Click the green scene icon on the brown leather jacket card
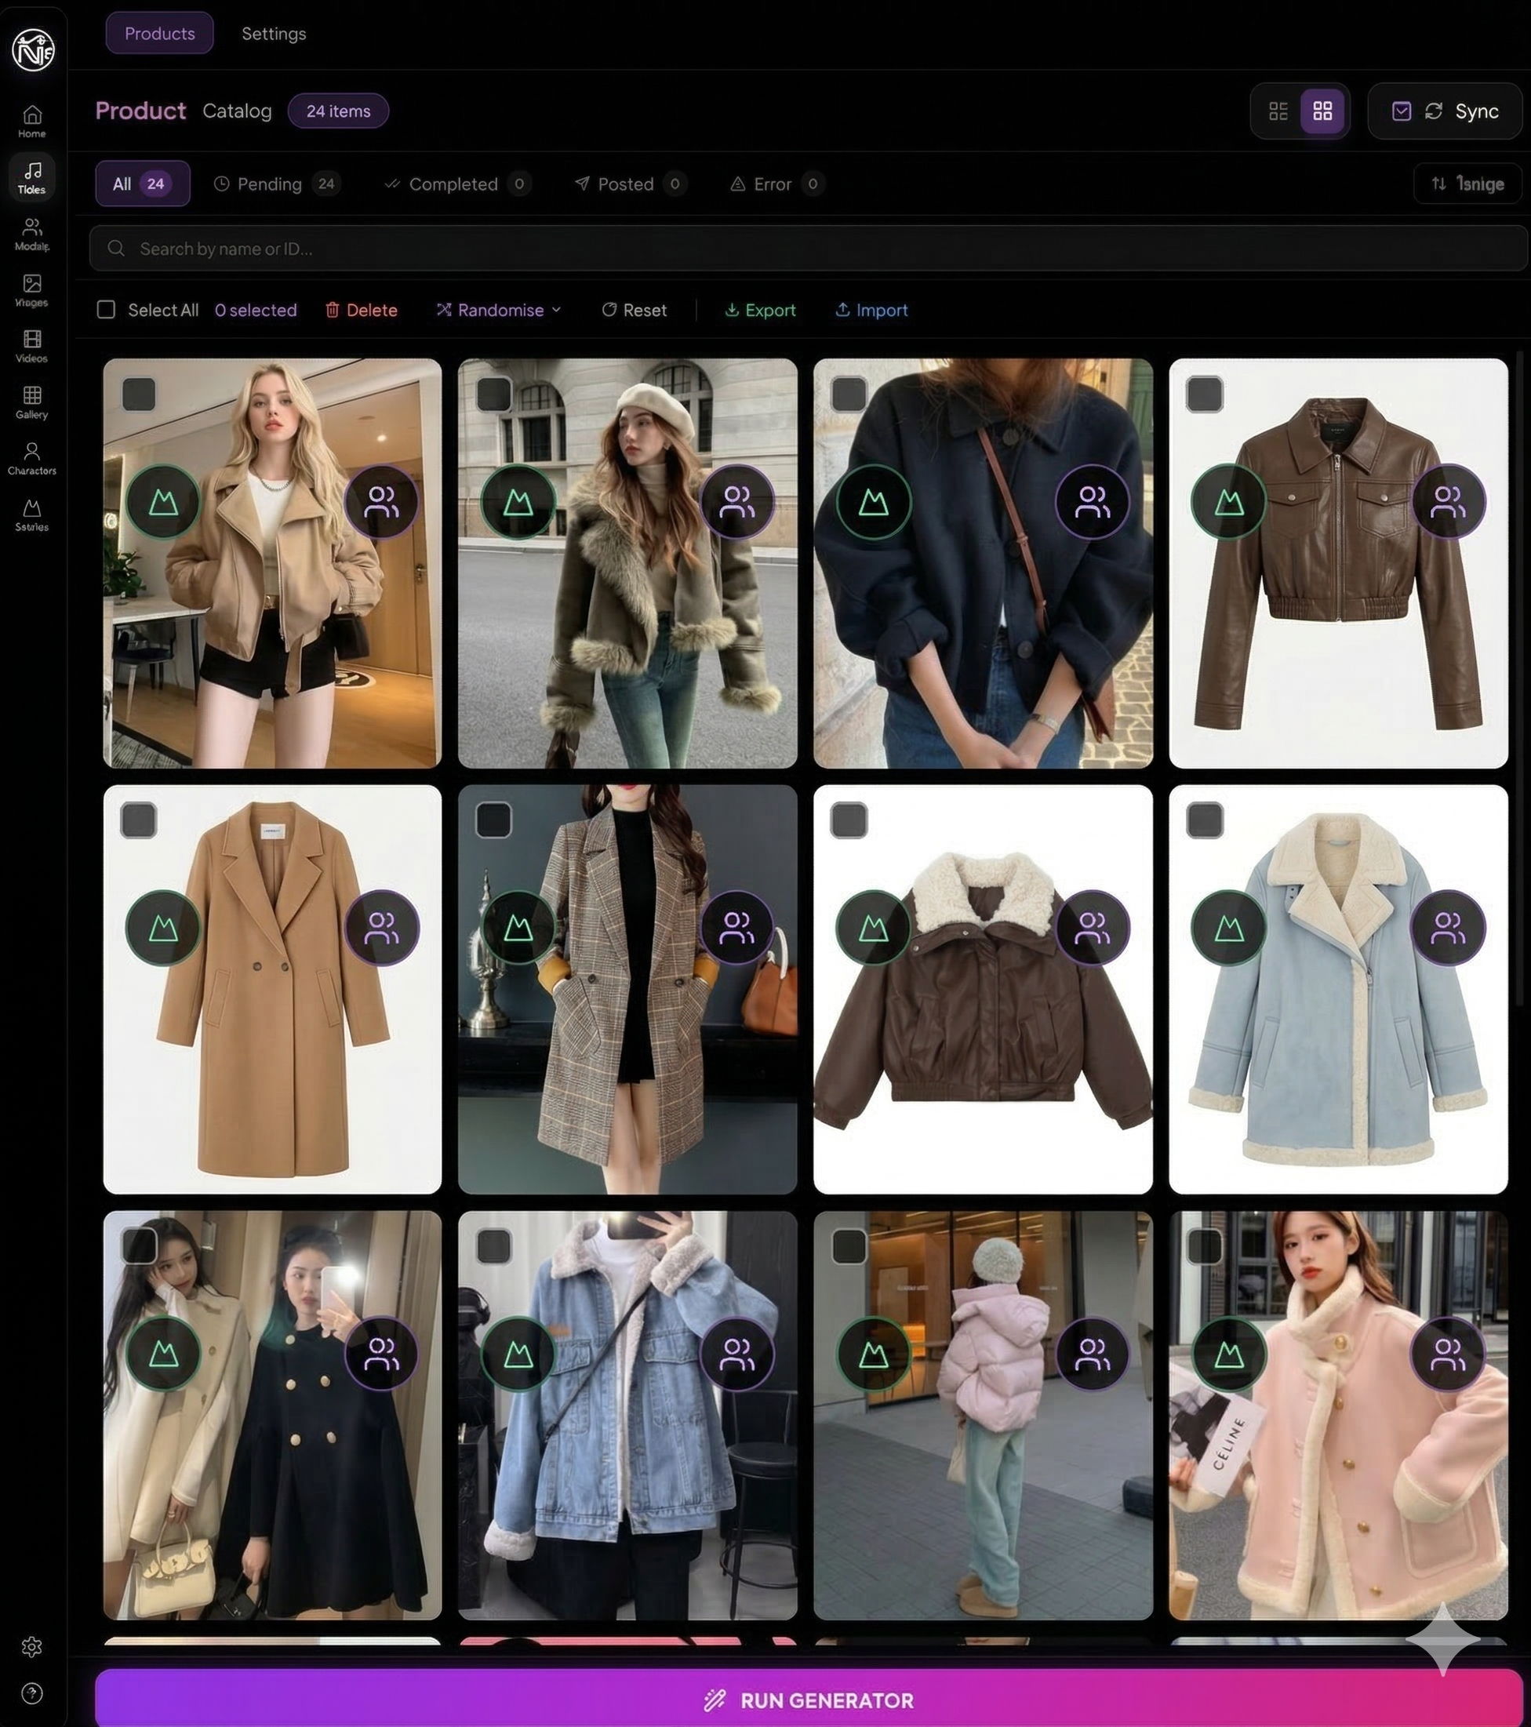 [1228, 502]
